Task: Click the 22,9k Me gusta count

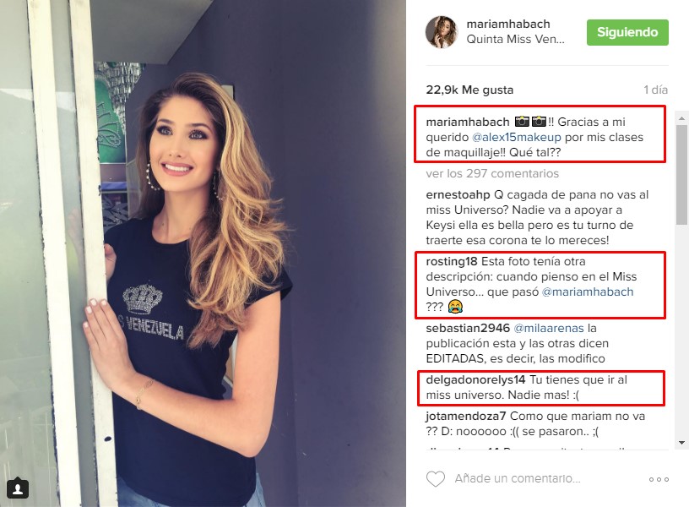Action: 469,90
